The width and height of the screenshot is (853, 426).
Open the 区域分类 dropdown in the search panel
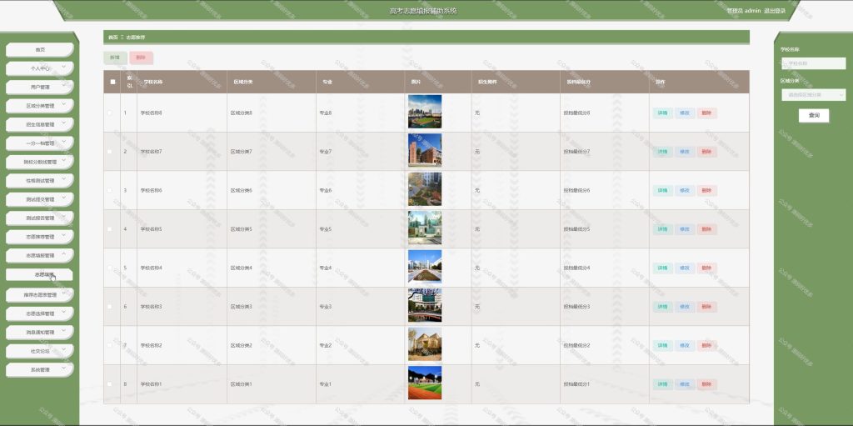tap(813, 95)
